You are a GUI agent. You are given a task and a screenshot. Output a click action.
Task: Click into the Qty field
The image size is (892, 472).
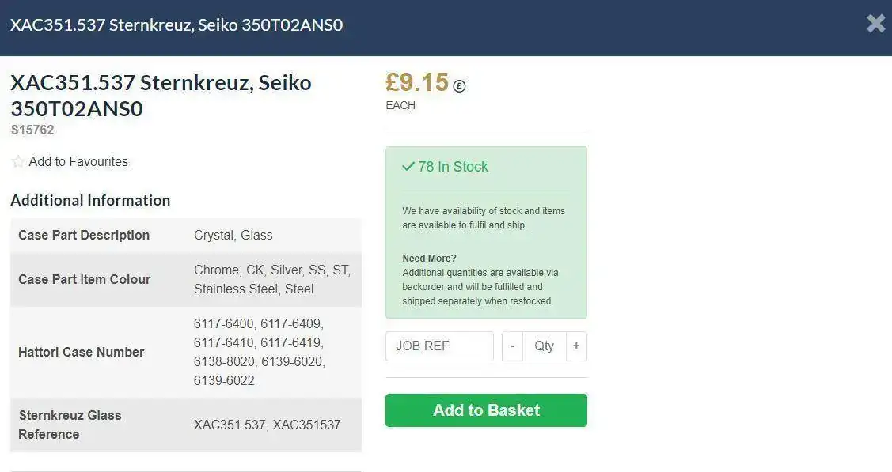click(544, 346)
